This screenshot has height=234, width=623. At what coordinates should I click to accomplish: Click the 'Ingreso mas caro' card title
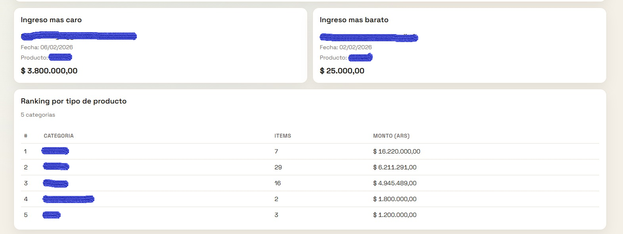point(51,19)
